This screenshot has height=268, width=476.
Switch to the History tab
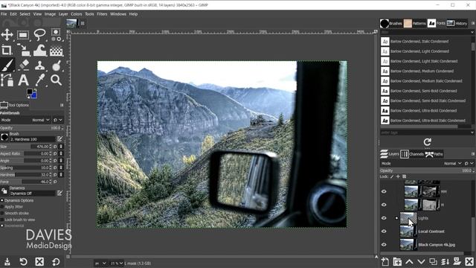click(457, 23)
